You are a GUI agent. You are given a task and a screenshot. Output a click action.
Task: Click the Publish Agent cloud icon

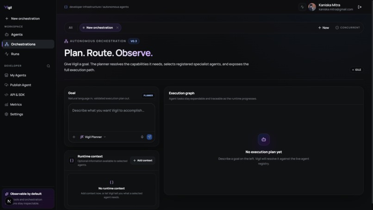point(6,85)
